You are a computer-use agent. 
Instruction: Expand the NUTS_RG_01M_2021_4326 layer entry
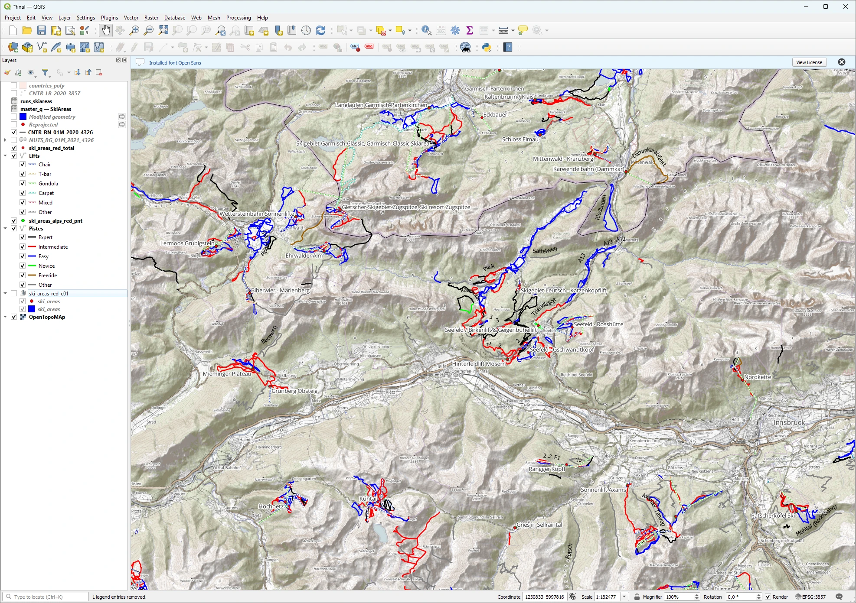[5, 140]
